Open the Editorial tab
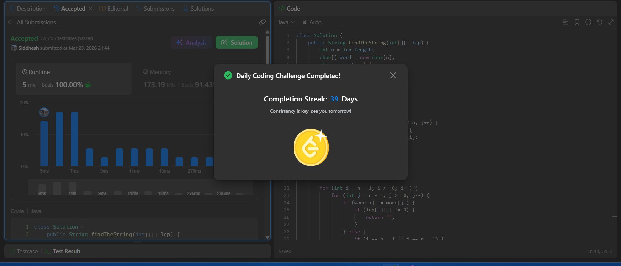 tap(114, 8)
